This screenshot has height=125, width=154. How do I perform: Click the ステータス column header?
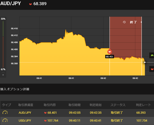(118, 105)
